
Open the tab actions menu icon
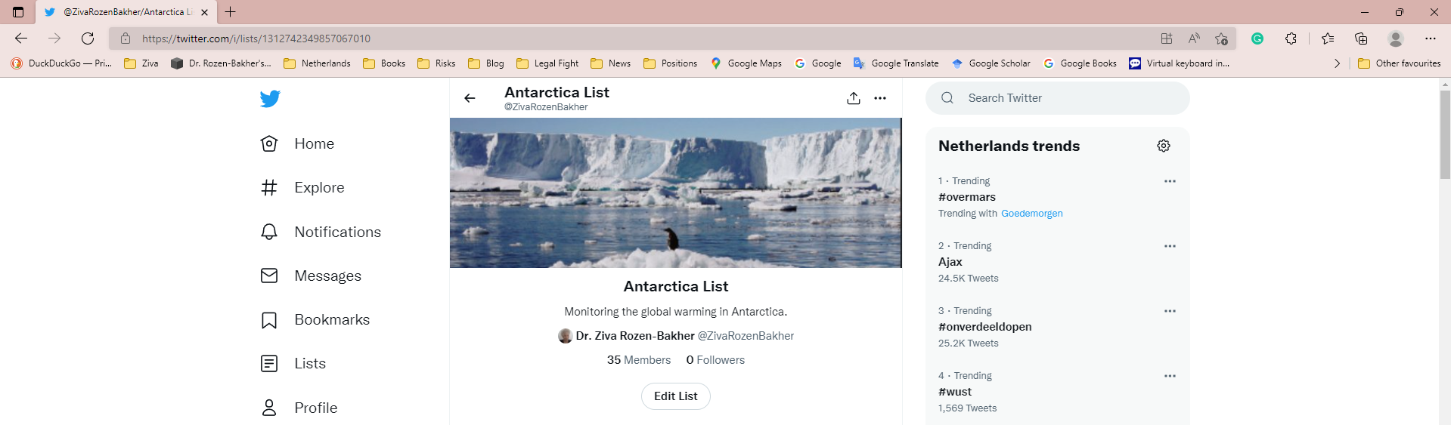18,12
